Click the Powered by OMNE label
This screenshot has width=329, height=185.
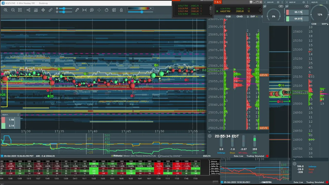click(x=170, y=156)
